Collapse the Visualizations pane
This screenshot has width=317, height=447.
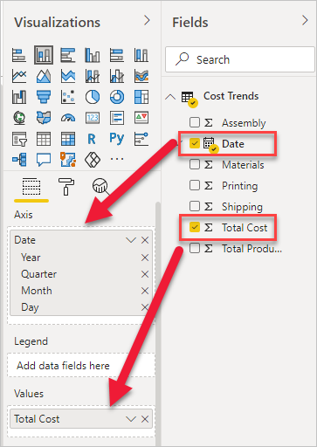(x=147, y=21)
